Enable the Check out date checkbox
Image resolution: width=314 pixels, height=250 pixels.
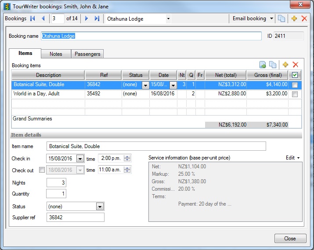[42, 170]
